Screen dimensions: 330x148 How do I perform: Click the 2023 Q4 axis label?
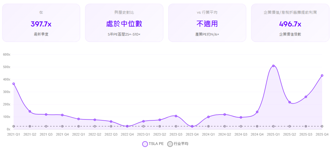[192, 134]
